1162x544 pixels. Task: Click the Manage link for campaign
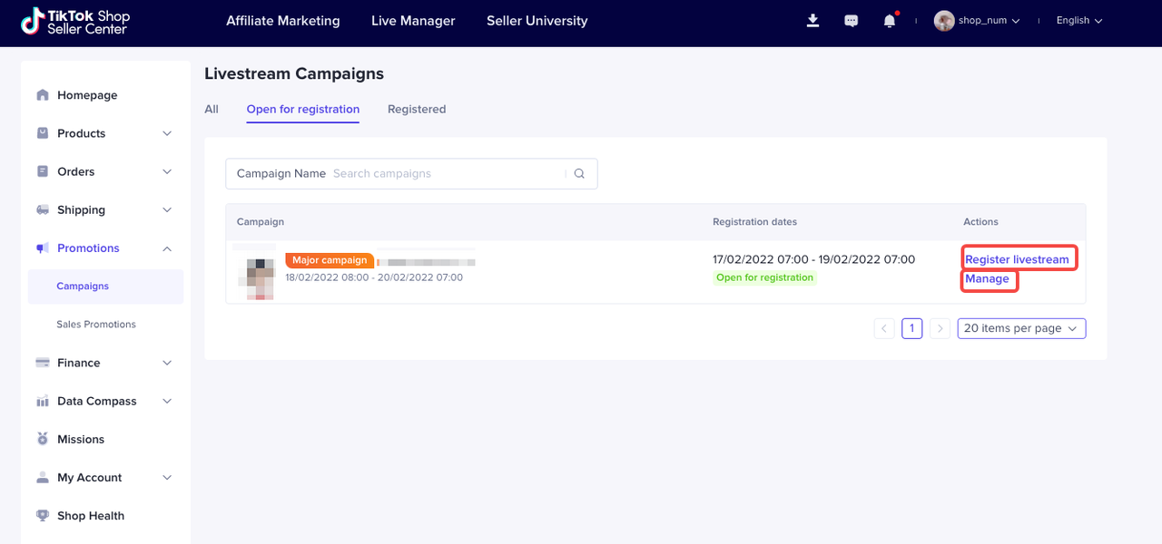pyautogui.click(x=987, y=279)
